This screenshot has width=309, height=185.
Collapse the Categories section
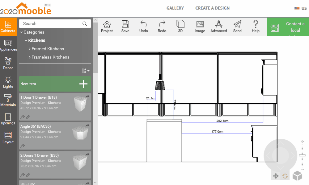pyautogui.click(x=21, y=32)
